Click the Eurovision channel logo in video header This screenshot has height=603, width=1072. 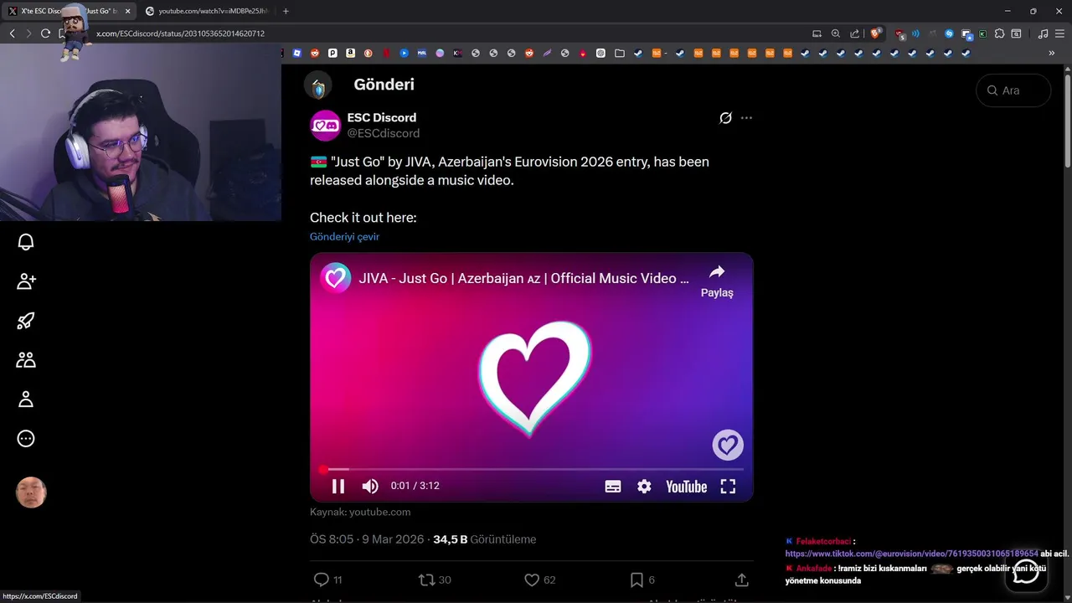tap(335, 278)
